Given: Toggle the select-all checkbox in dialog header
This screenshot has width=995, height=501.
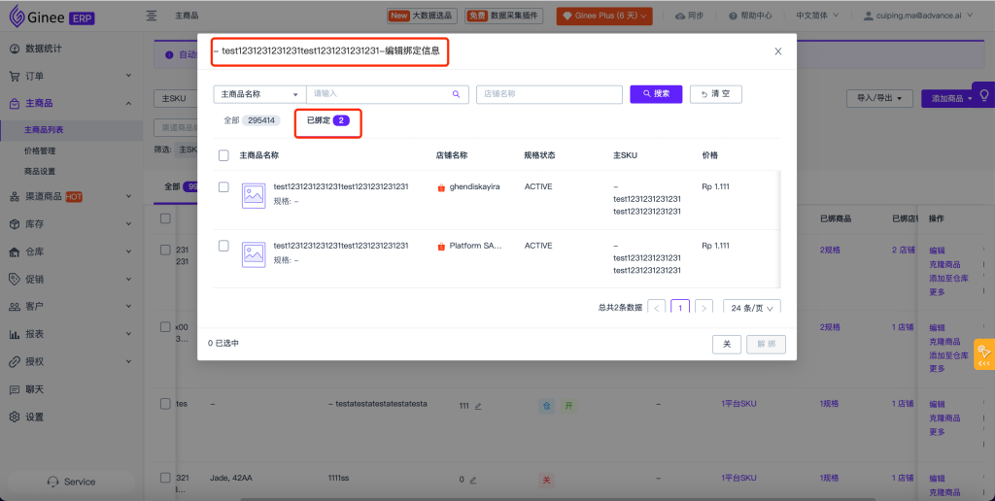Looking at the screenshot, I should [x=224, y=155].
